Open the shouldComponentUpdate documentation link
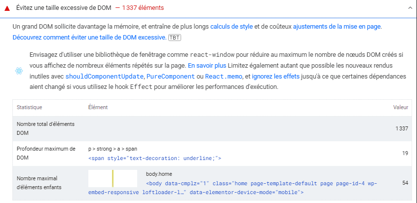This screenshot has height=203, width=417. tap(104, 77)
